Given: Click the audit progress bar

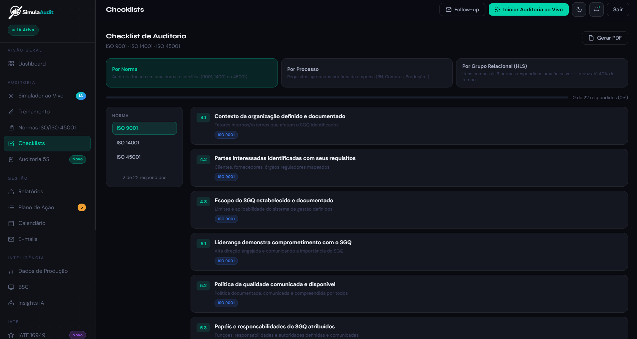Looking at the screenshot, I should pyautogui.click(x=333, y=97).
